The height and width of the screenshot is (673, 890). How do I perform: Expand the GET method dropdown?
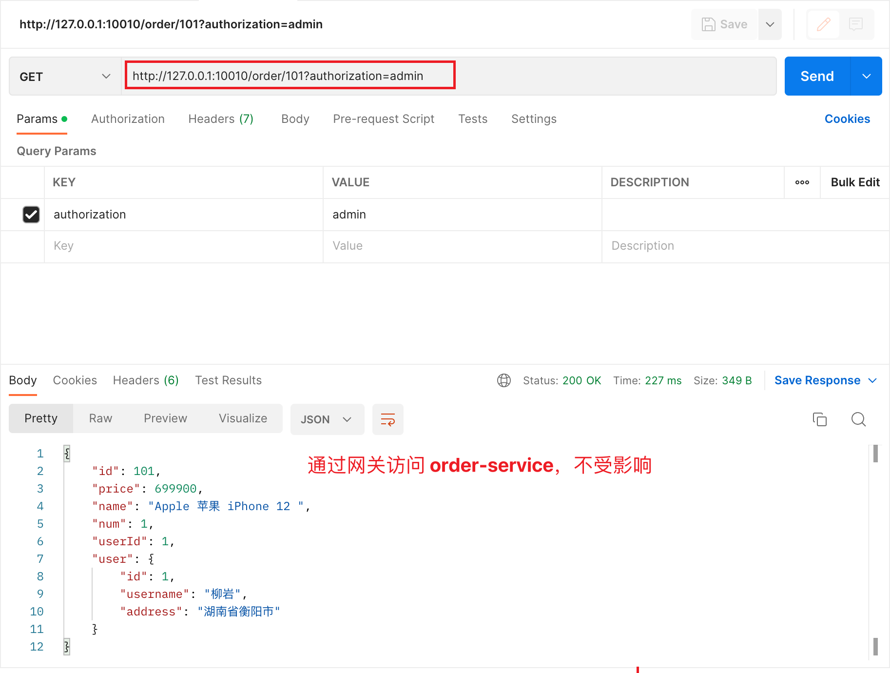[x=65, y=77]
